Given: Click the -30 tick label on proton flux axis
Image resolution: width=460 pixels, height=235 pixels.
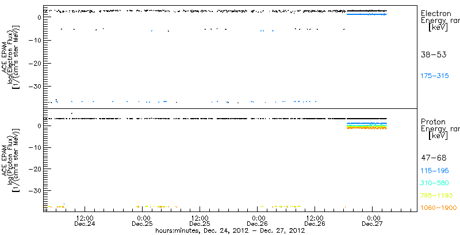Looking at the screenshot, I should coord(34,190).
